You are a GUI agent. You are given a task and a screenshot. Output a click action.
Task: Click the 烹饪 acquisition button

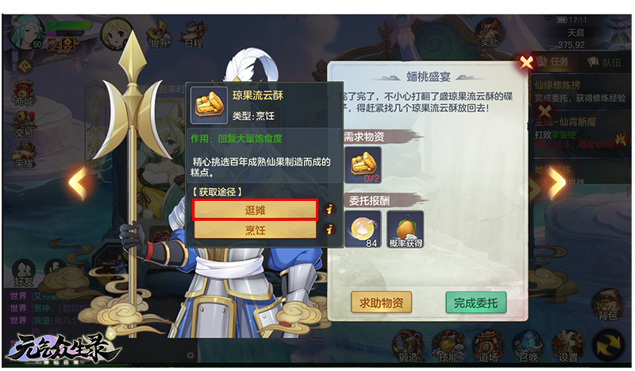[255, 230]
